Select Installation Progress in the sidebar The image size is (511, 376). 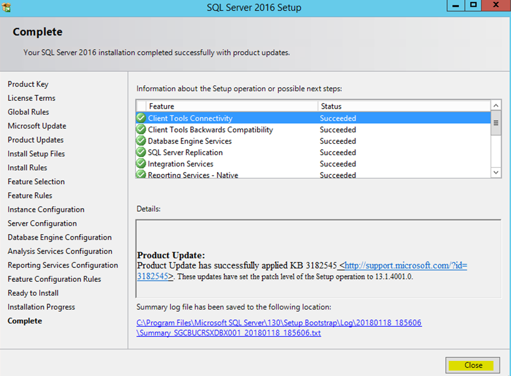coord(41,307)
